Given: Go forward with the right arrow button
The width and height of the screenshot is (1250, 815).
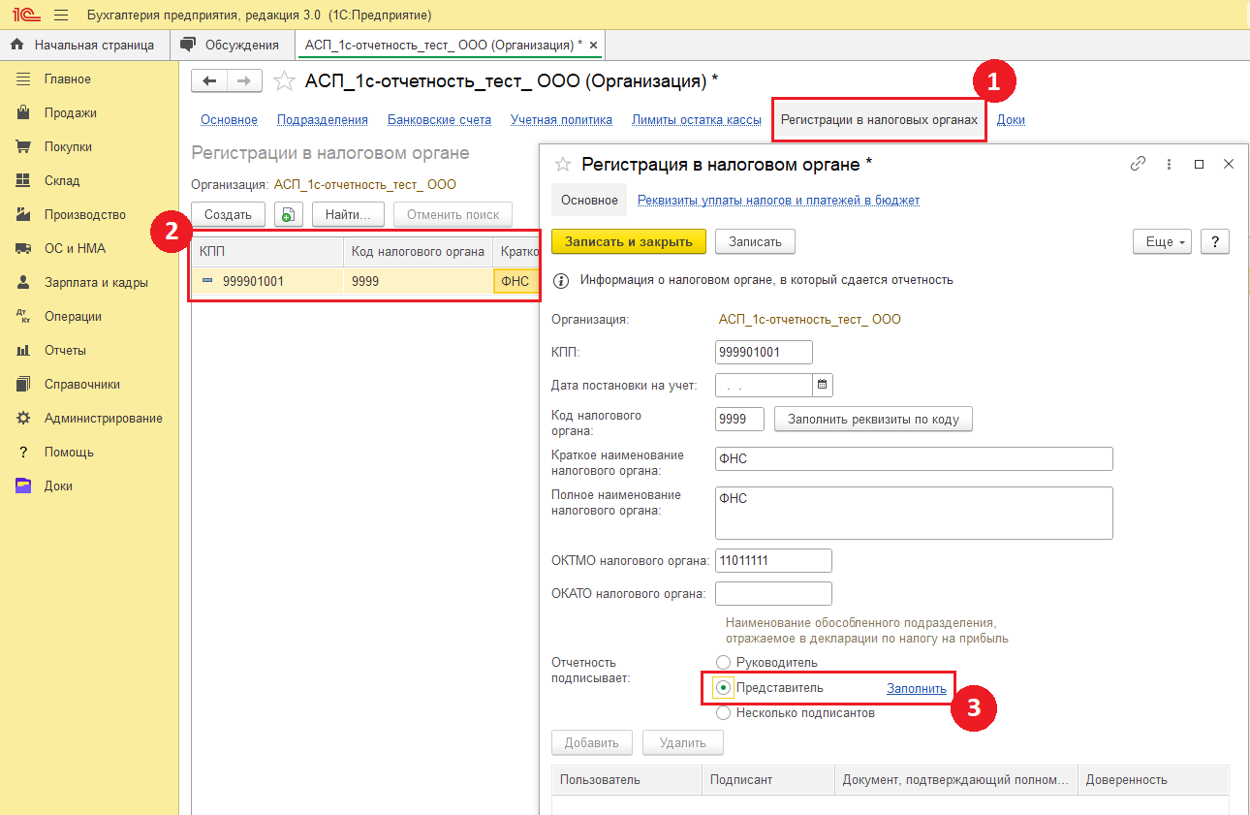Looking at the screenshot, I should [x=245, y=81].
